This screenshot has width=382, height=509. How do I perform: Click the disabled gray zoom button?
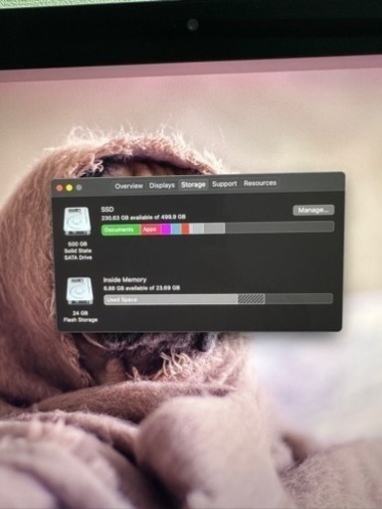point(79,188)
